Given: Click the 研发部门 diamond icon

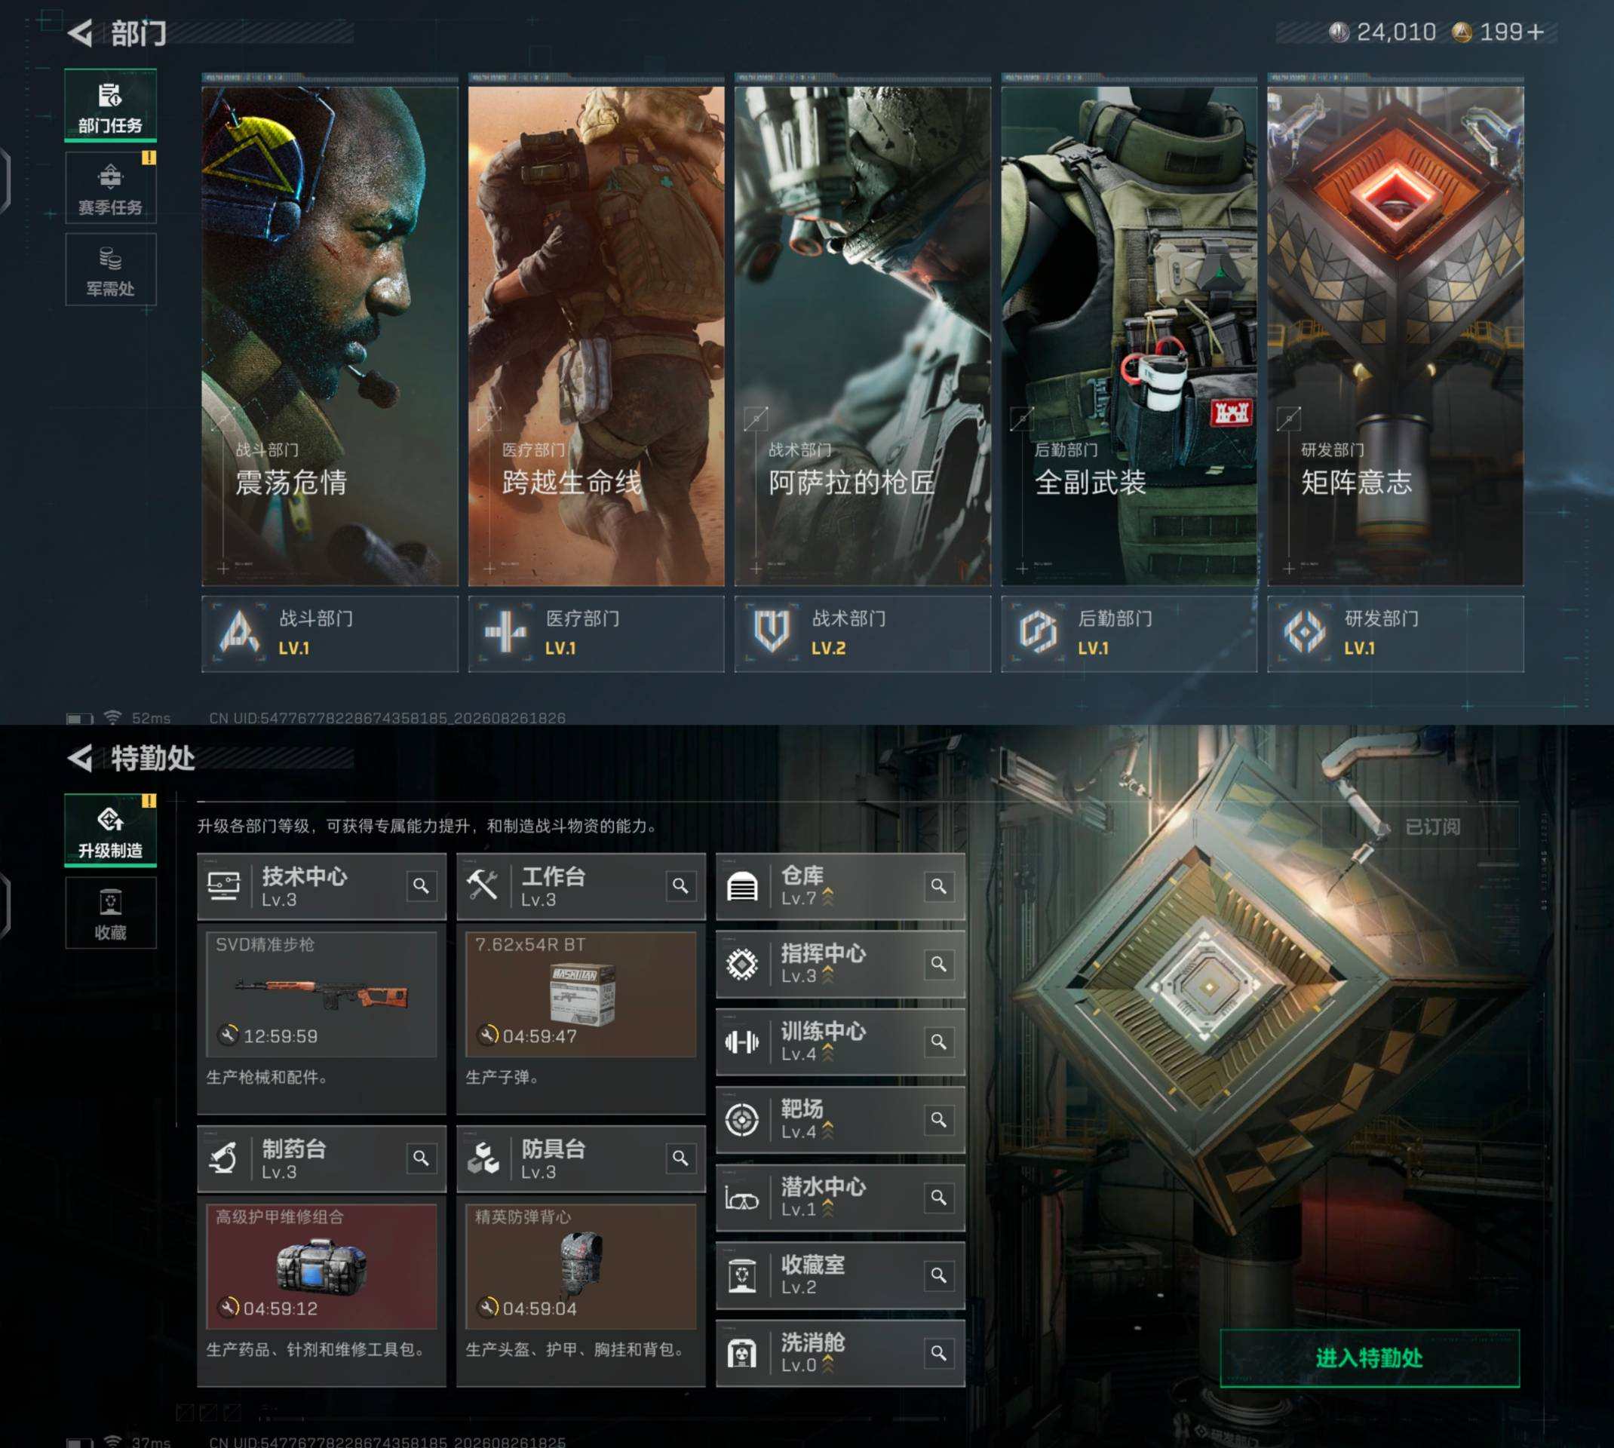Looking at the screenshot, I should coord(1305,633).
